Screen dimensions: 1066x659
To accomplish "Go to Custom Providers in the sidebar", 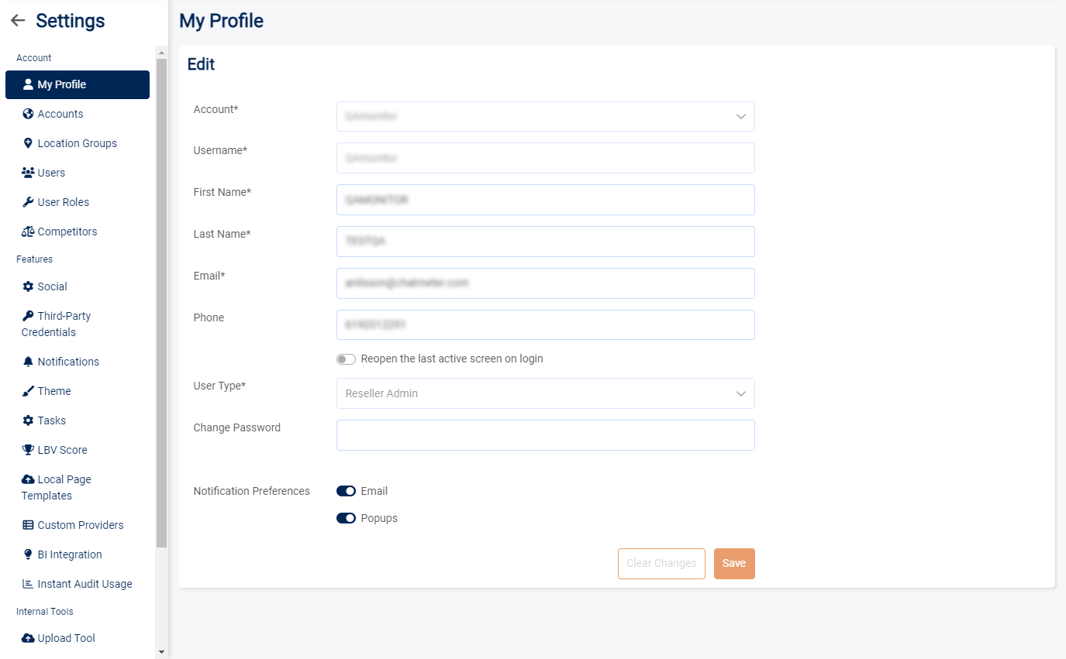I will [x=80, y=525].
